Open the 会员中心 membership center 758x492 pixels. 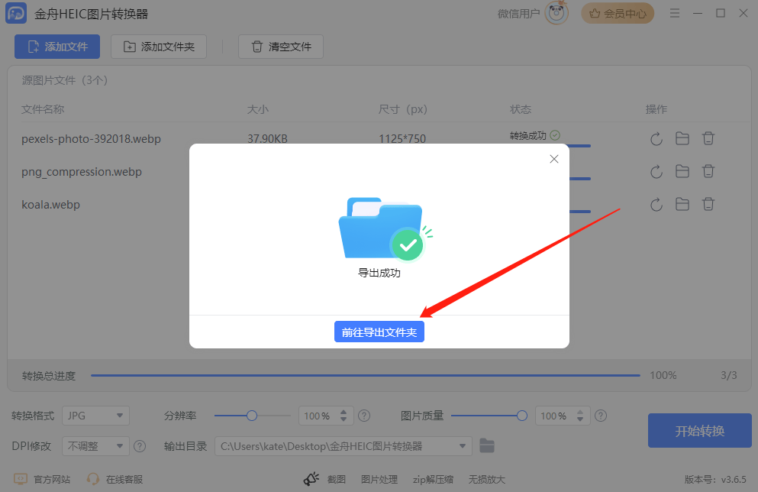coord(618,13)
